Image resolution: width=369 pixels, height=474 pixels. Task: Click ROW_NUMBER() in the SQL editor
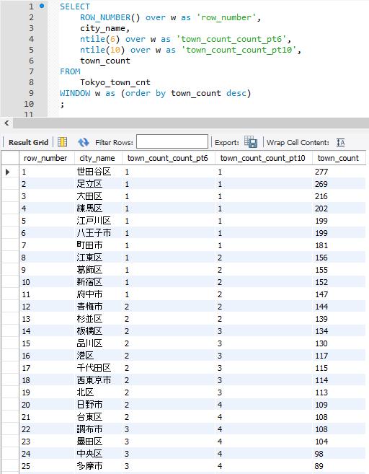(110, 17)
